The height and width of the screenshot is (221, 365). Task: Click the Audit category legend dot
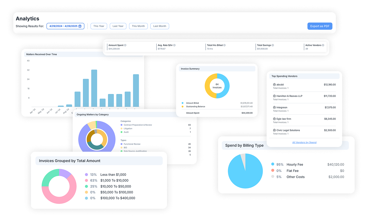[122, 132]
